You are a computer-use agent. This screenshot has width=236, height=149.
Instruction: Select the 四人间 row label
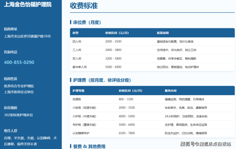[x=77, y=41]
